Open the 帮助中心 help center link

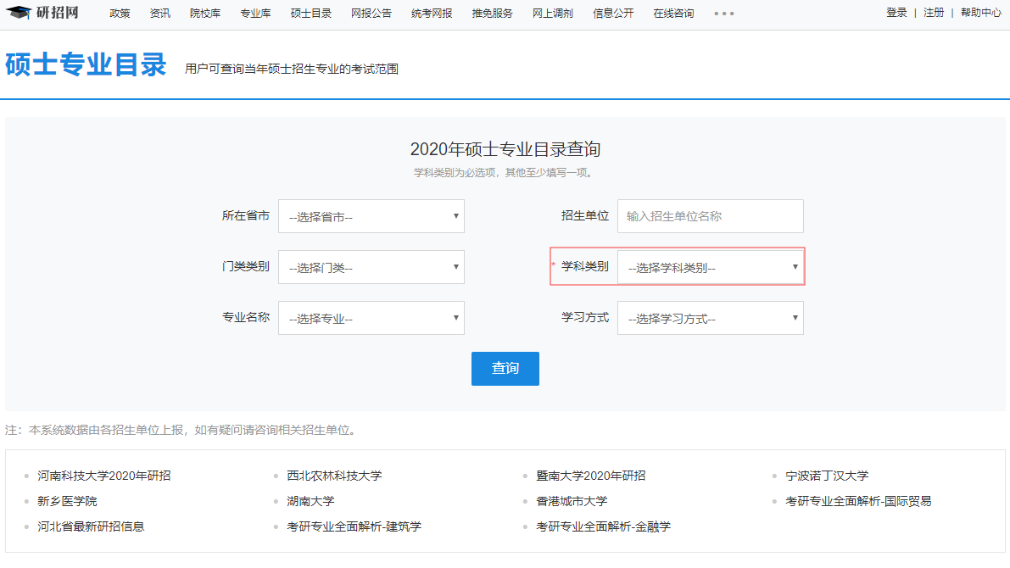click(x=980, y=13)
